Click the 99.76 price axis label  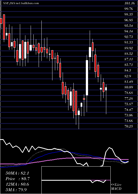[x=129, y=9]
